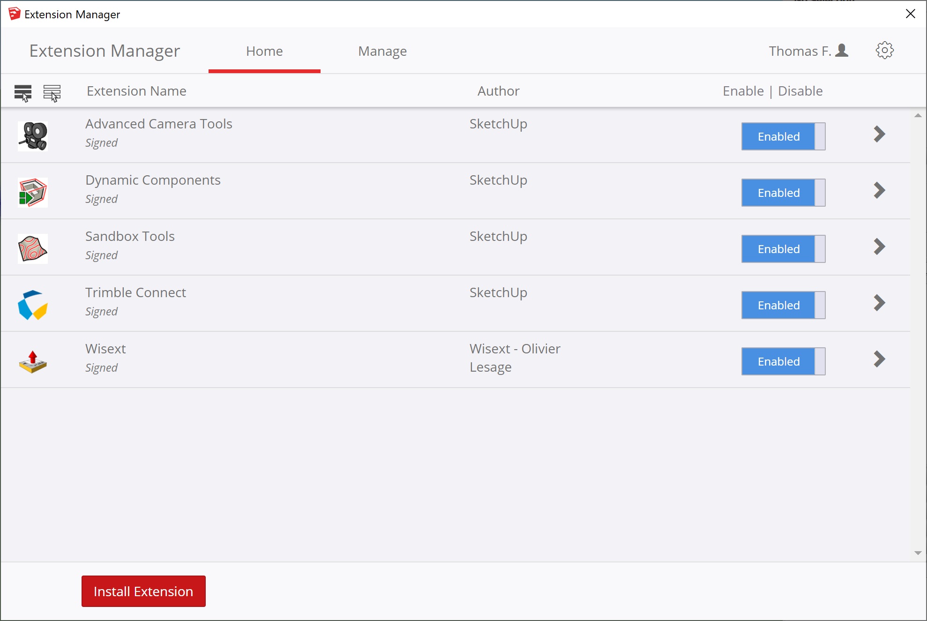Click the deselect all extensions icon

pos(52,93)
